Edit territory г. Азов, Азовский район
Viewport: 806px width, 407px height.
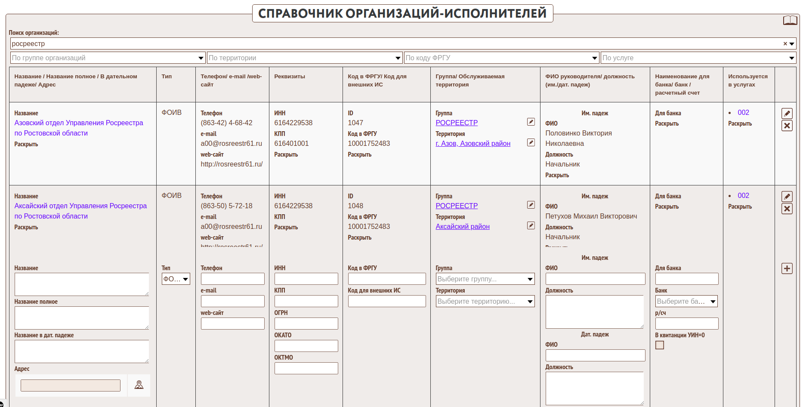[x=531, y=142]
